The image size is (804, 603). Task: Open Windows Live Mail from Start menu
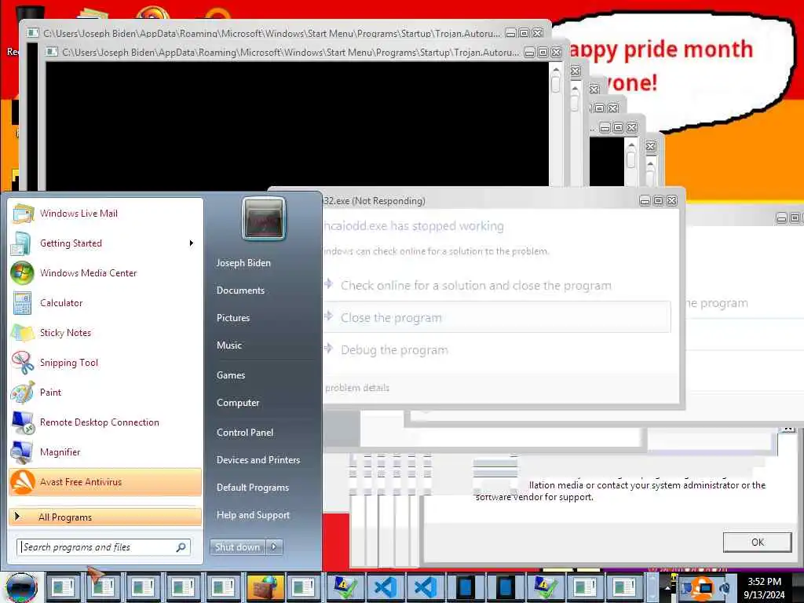(x=105, y=214)
